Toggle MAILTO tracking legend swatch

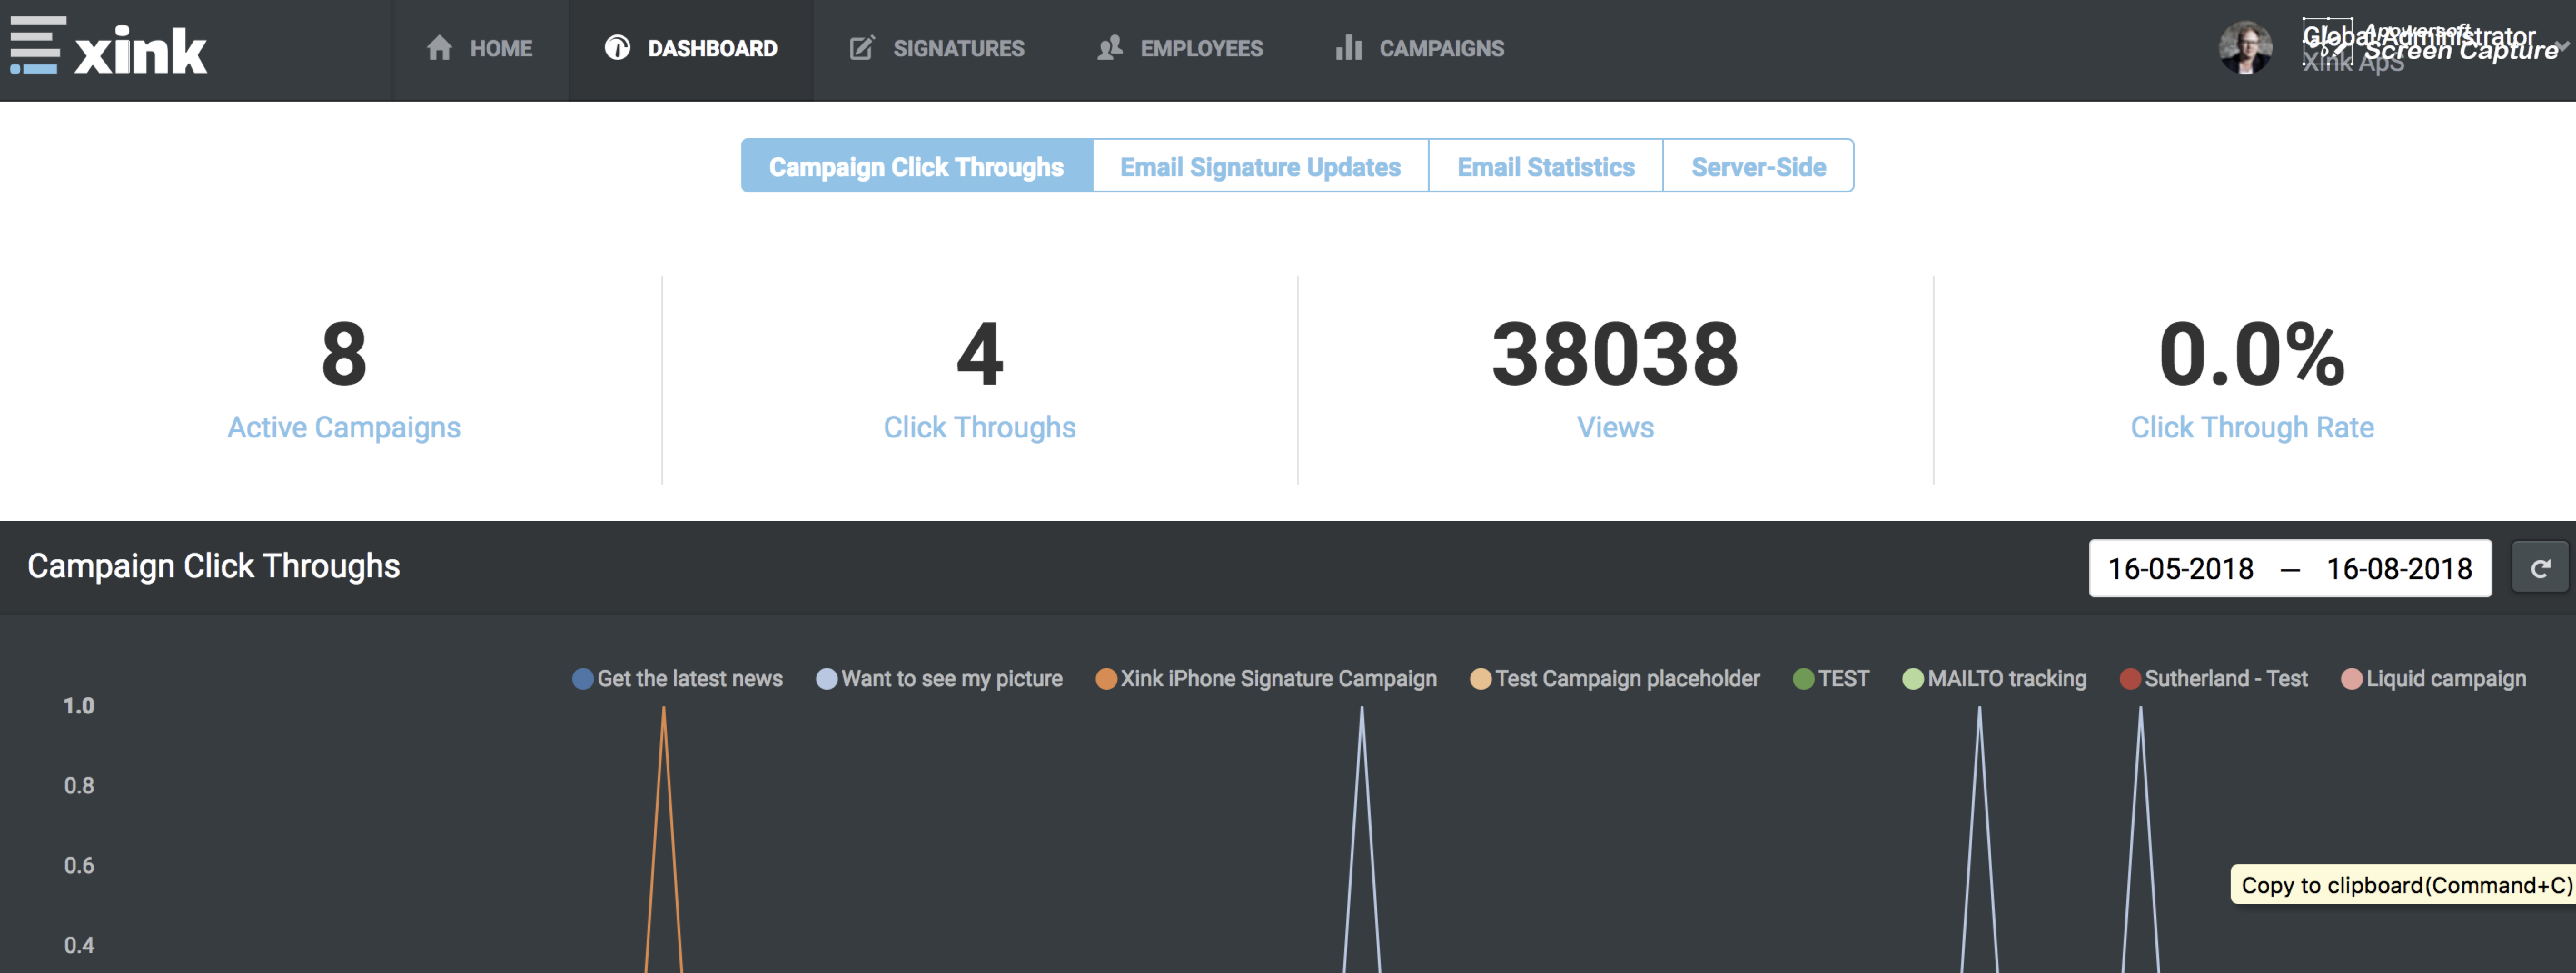(x=1913, y=679)
